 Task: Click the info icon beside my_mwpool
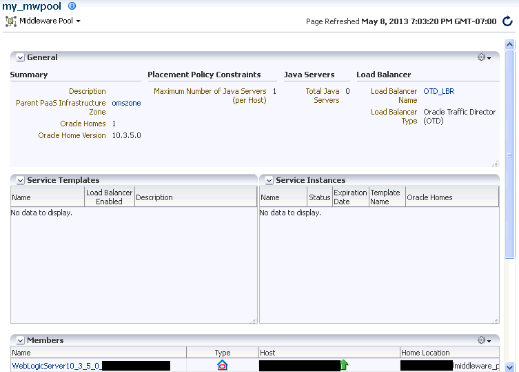[x=72, y=6]
